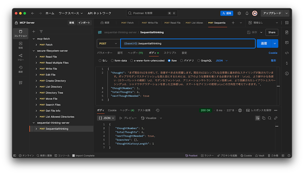Open the ヘッダー (11) request tab
This screenshot has height=174, width=304.
point(135,53)
